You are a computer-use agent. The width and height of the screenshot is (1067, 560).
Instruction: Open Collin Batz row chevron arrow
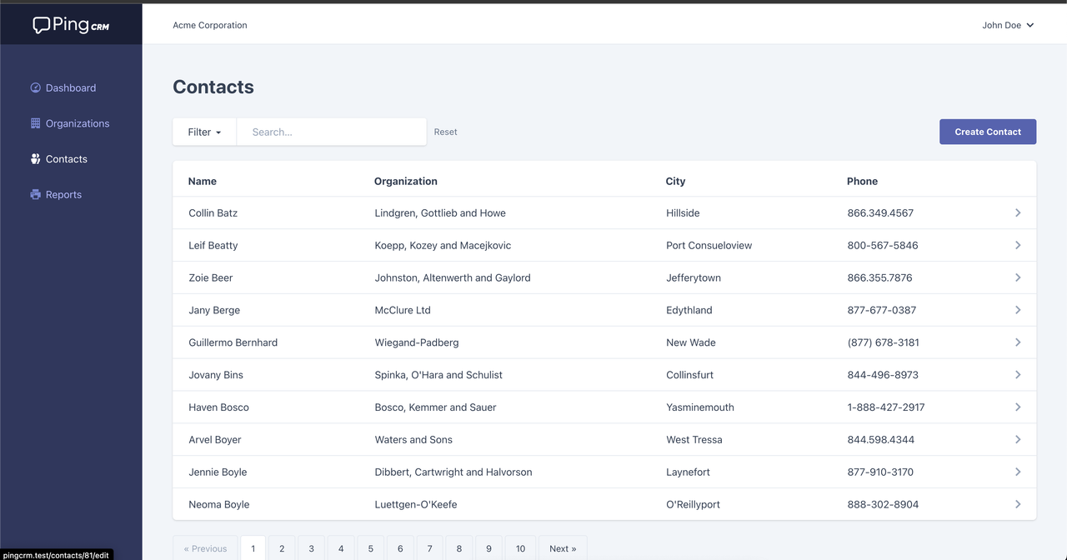point(1018,213)
